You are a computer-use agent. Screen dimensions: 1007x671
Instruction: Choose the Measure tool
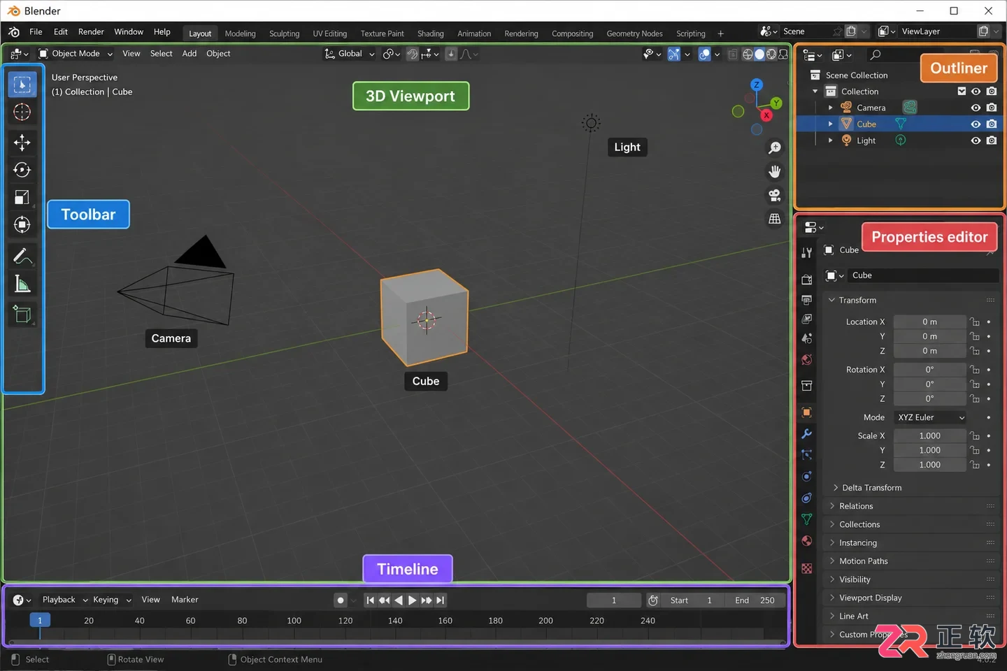[22, 284]
